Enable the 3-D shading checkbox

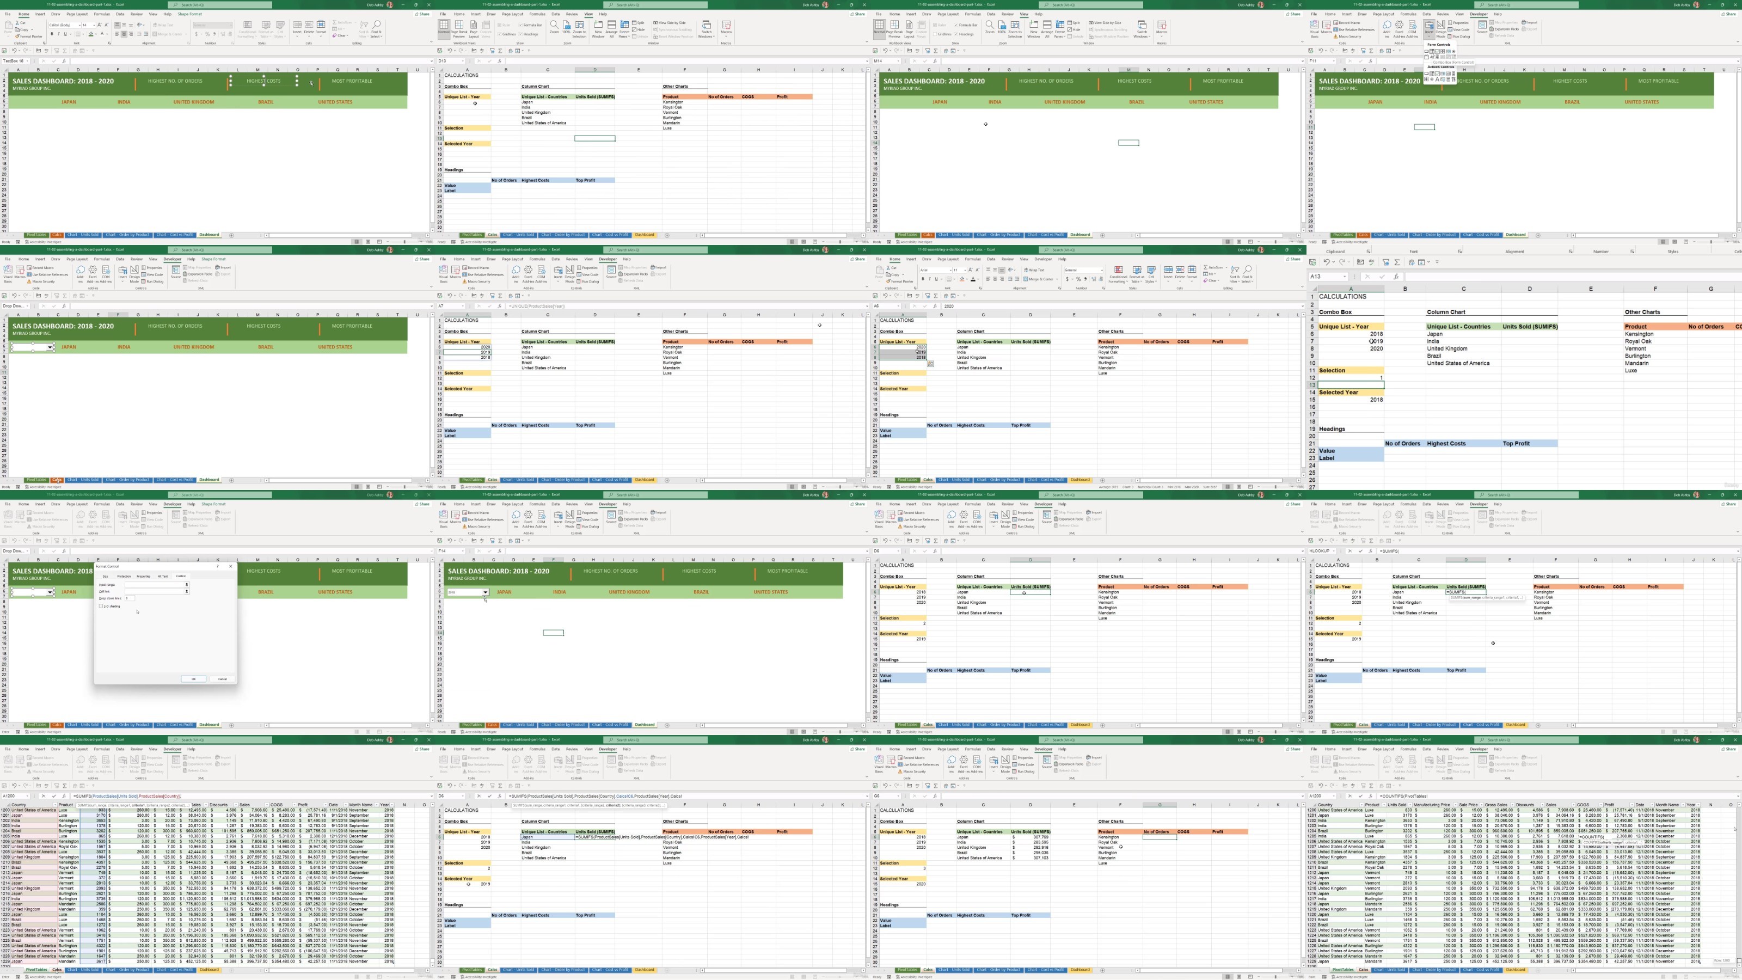[101, 607]
